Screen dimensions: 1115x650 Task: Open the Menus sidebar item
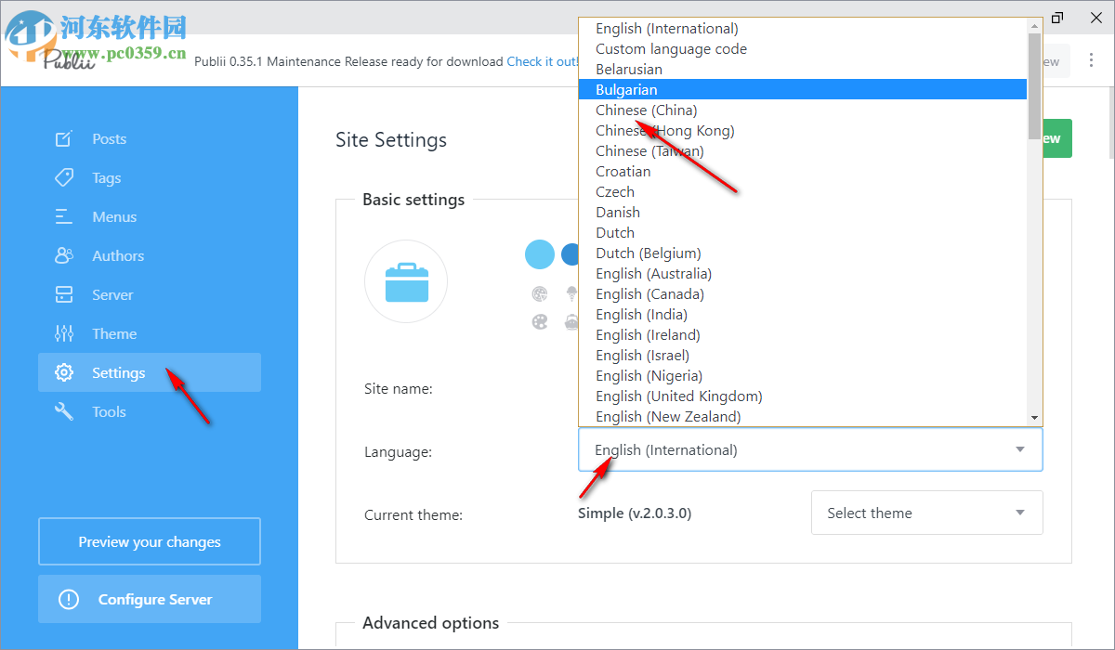114,217
